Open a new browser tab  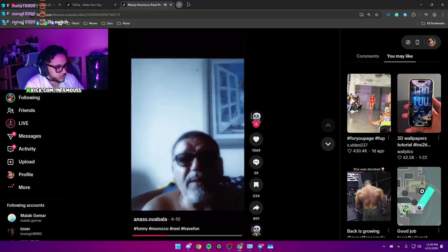click(179, 5)
